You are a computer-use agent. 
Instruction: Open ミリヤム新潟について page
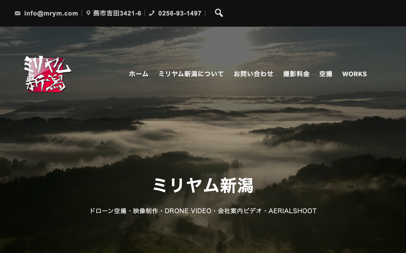tap(191, 74)
